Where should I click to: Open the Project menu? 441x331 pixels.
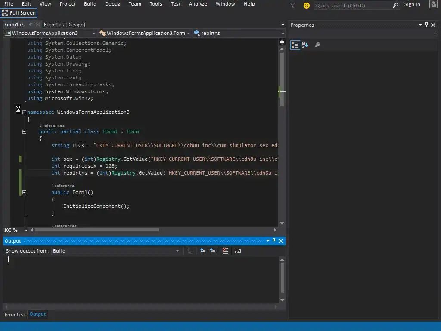coord(68,4)
